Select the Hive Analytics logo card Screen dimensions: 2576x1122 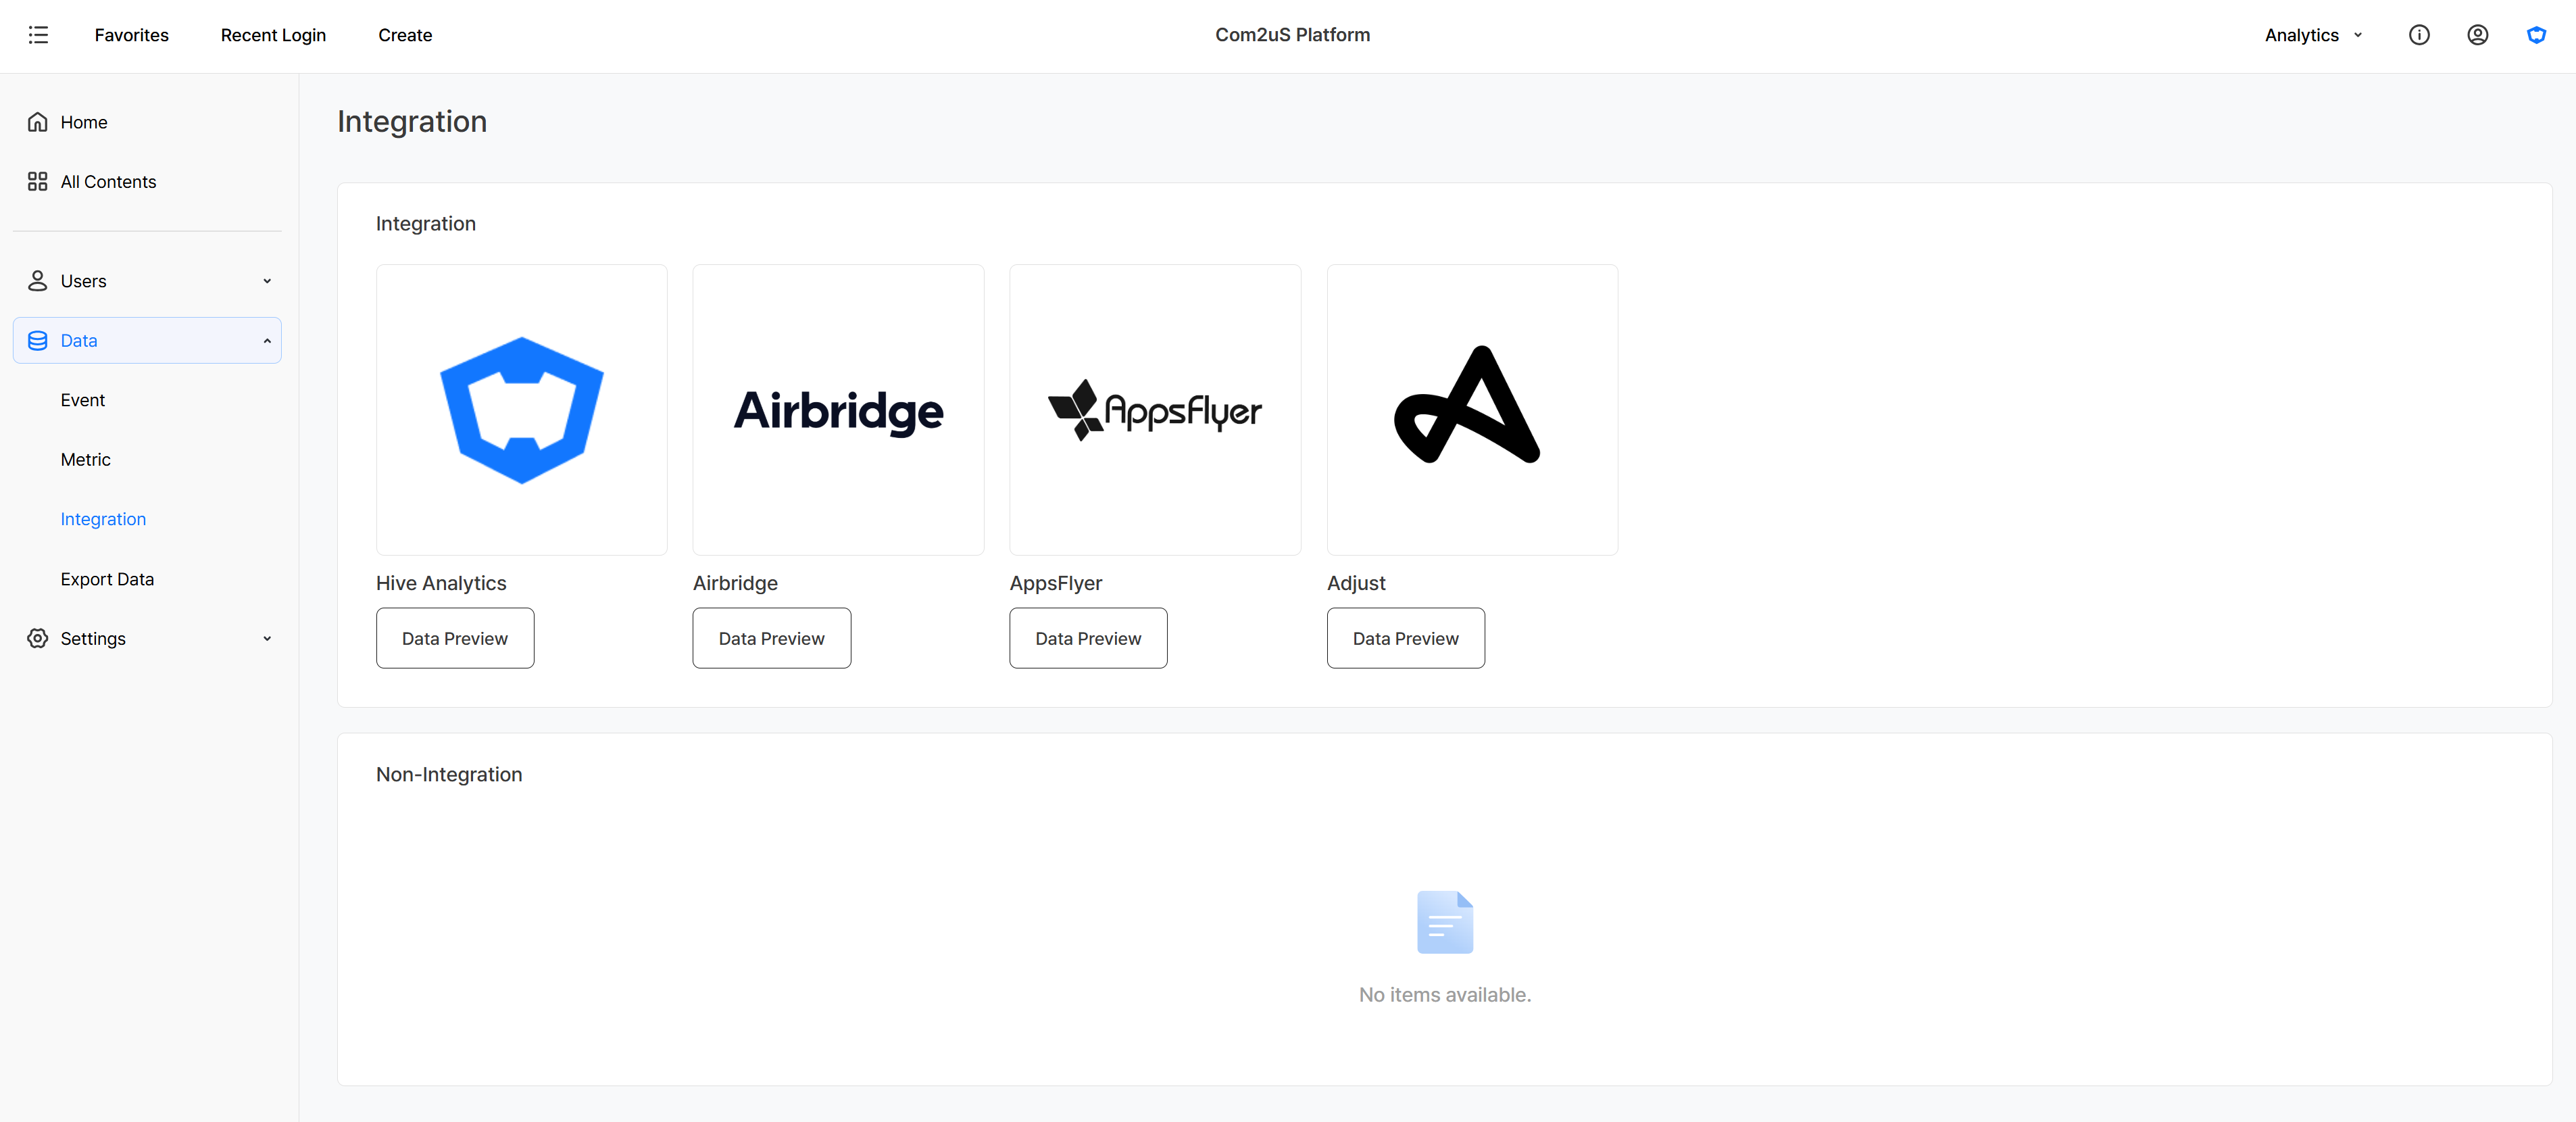click(x=522, y=410)
